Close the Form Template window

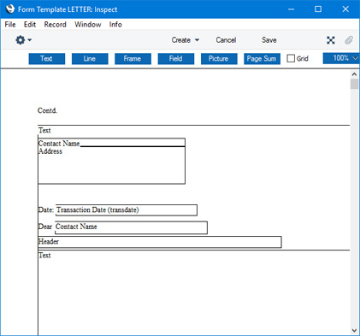coord(345,9)
